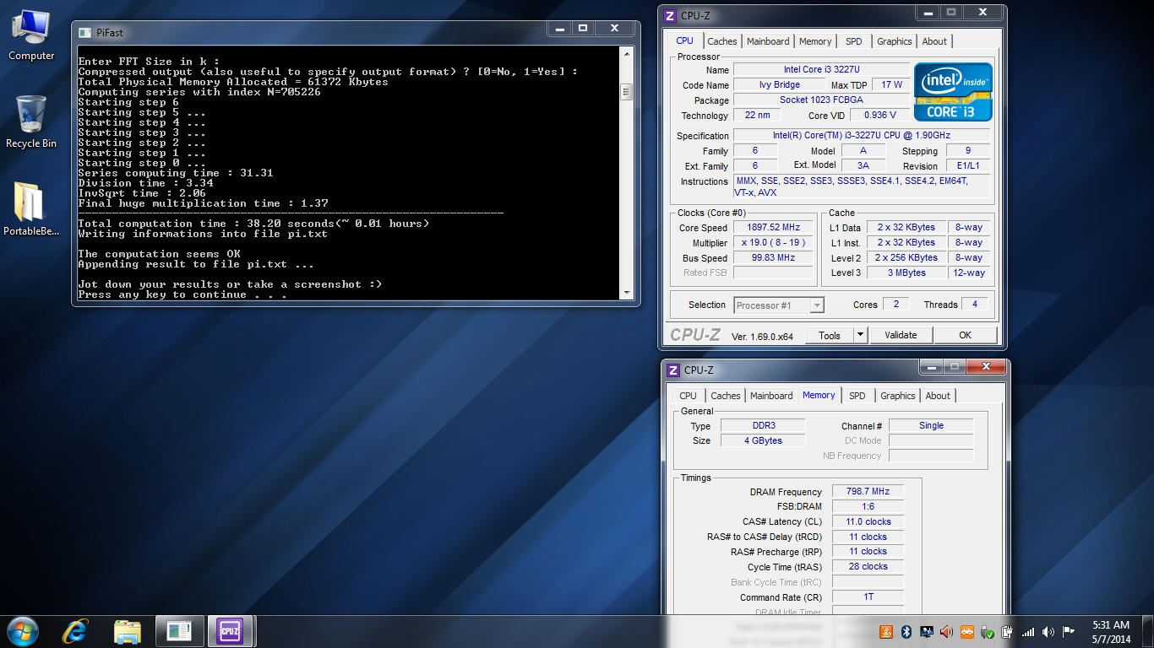The height and width of the screenshot is (648, 1154).
Task: Open Graphics tab in top CPU-Z window
Action: click(895, 41)
